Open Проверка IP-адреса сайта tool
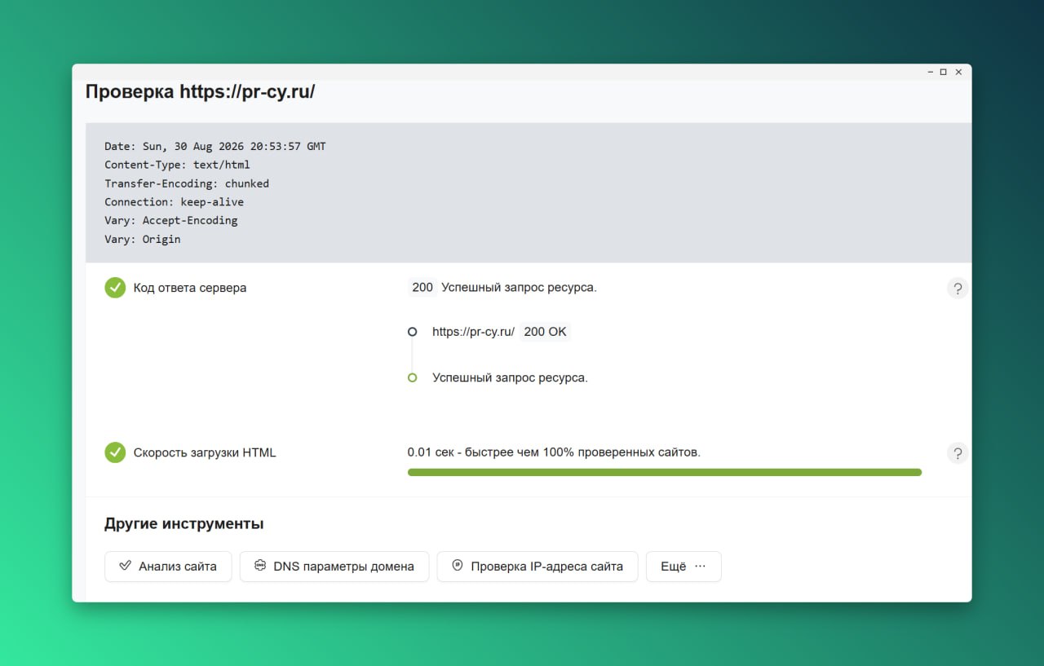Screen dimensions: 1044x666 [537, 567]
